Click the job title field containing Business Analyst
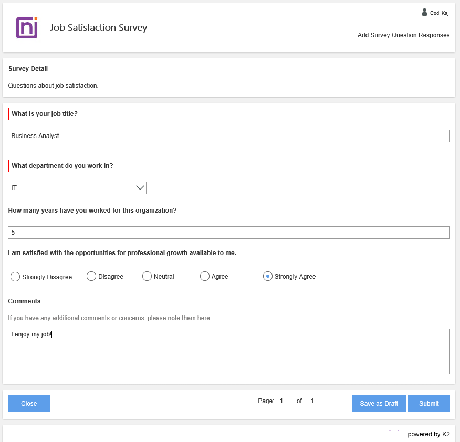 [x=229, y=135]
